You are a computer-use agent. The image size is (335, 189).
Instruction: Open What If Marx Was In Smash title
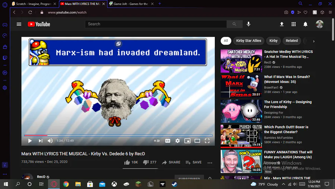tap(287, 79)
